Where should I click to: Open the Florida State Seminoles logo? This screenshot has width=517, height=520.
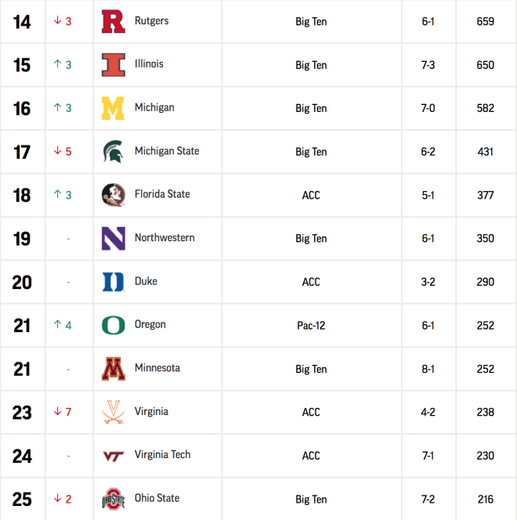click(x=114, y=195)
